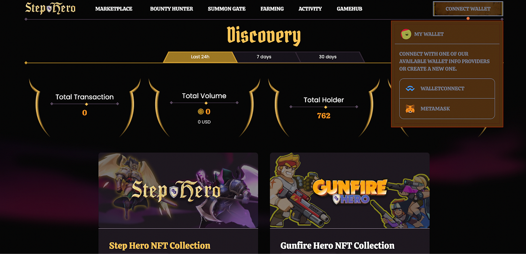Open the Bounty Hunter page
This screenshot has height=254, width=526.
171,9
